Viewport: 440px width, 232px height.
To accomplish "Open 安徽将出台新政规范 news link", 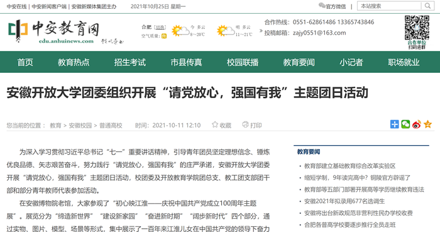I will pyautogui.click(x=359, y=213).
